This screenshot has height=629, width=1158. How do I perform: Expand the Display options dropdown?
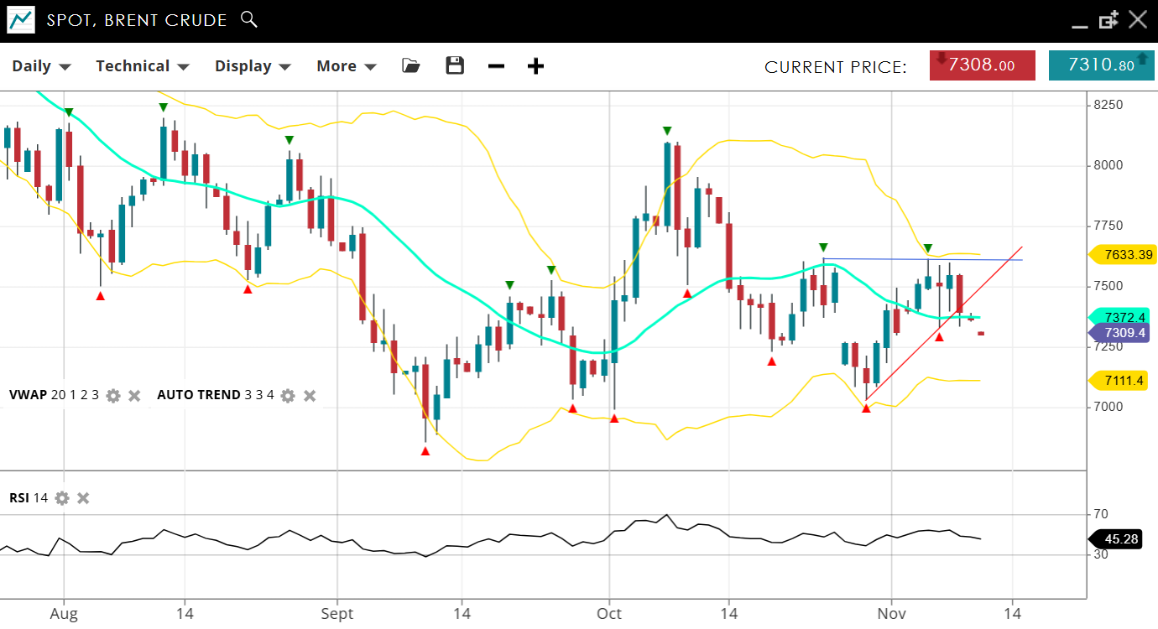coord(252,66)
